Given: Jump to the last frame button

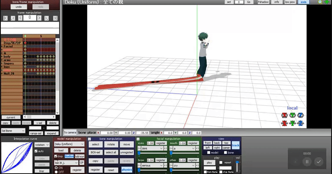Looking at the screenshot, I should point(55,18).
